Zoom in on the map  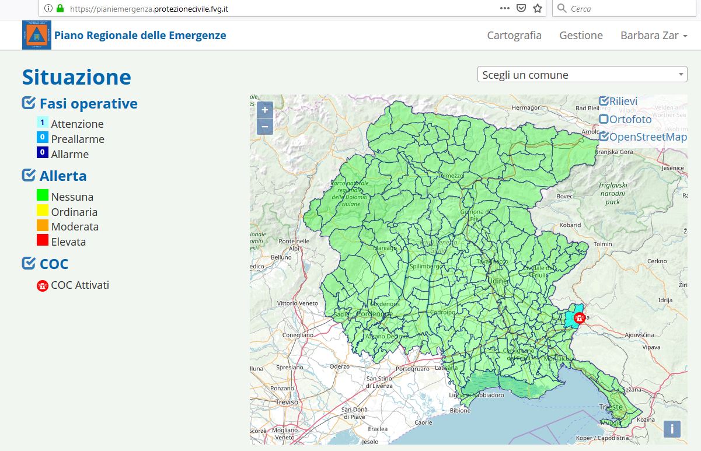(x=265, y=110)
